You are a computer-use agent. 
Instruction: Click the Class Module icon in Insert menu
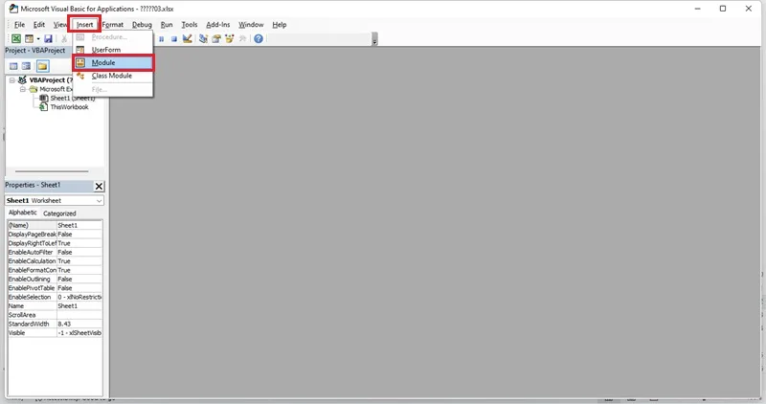80,76
